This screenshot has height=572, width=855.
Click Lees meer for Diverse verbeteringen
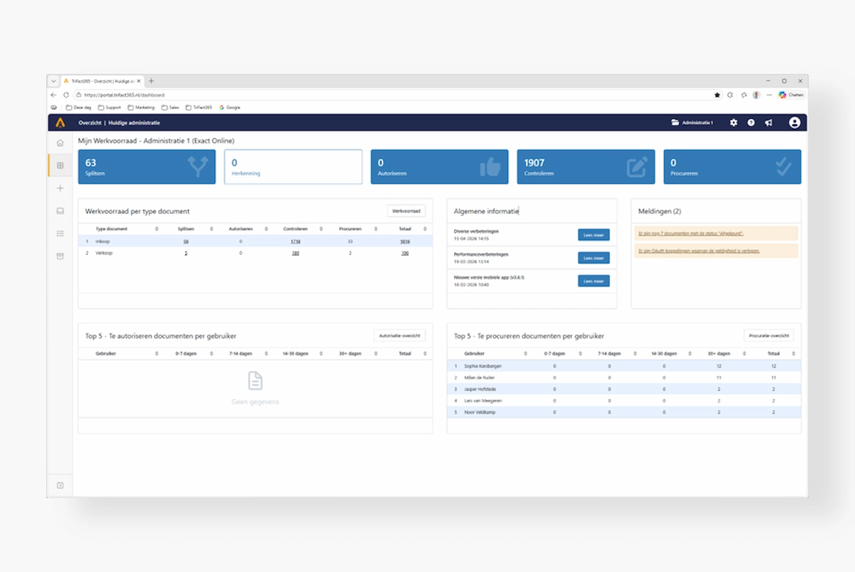tap(594, 235)
